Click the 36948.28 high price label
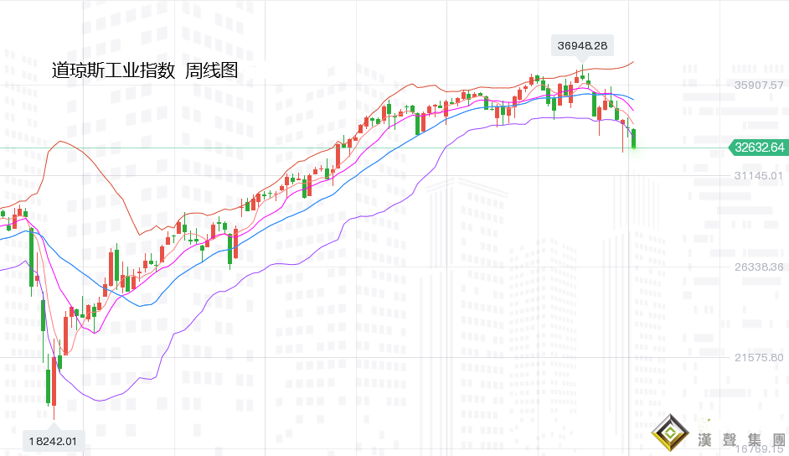 tap(582, 45)
